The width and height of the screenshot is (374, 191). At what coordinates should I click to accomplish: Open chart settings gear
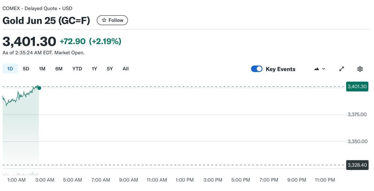(360, 69)
